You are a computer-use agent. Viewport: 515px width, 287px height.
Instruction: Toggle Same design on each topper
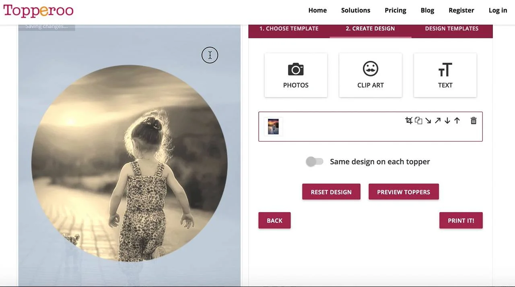click(314, 162)
